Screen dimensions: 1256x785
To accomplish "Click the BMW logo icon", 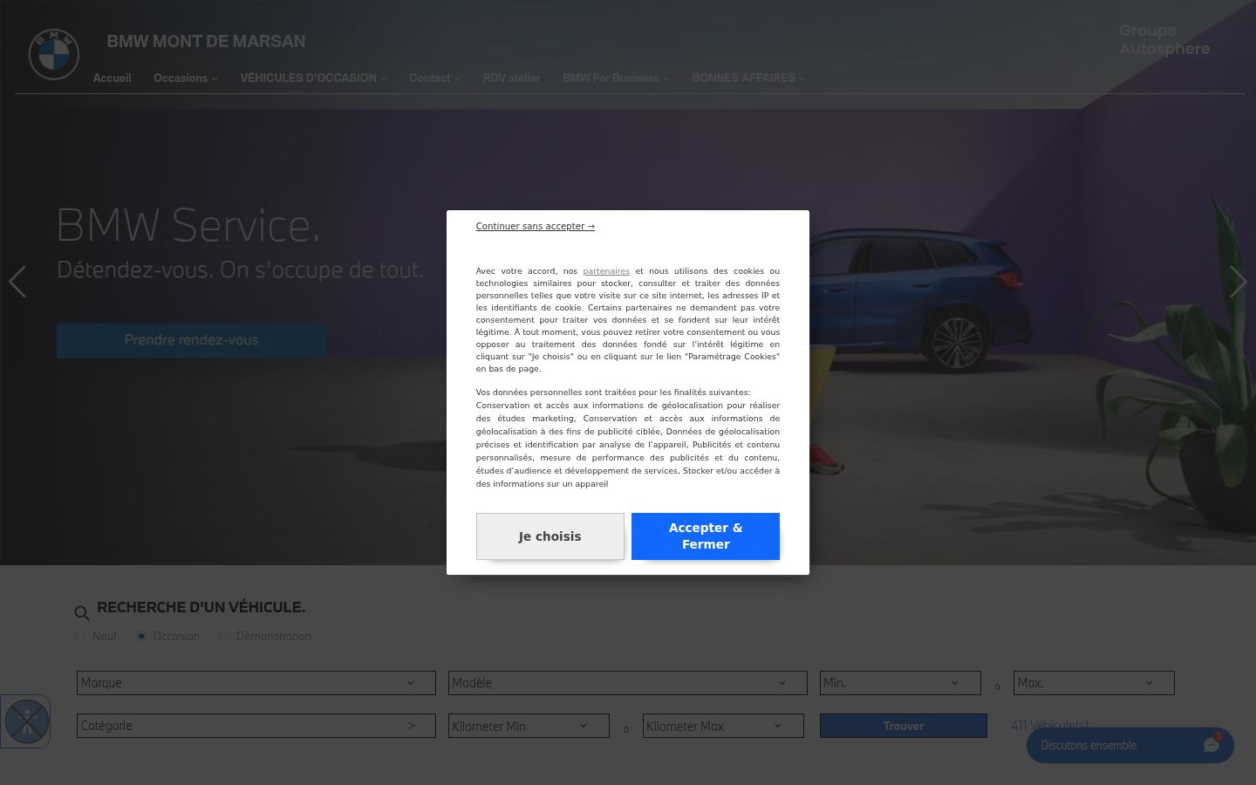I will point(54,54).
